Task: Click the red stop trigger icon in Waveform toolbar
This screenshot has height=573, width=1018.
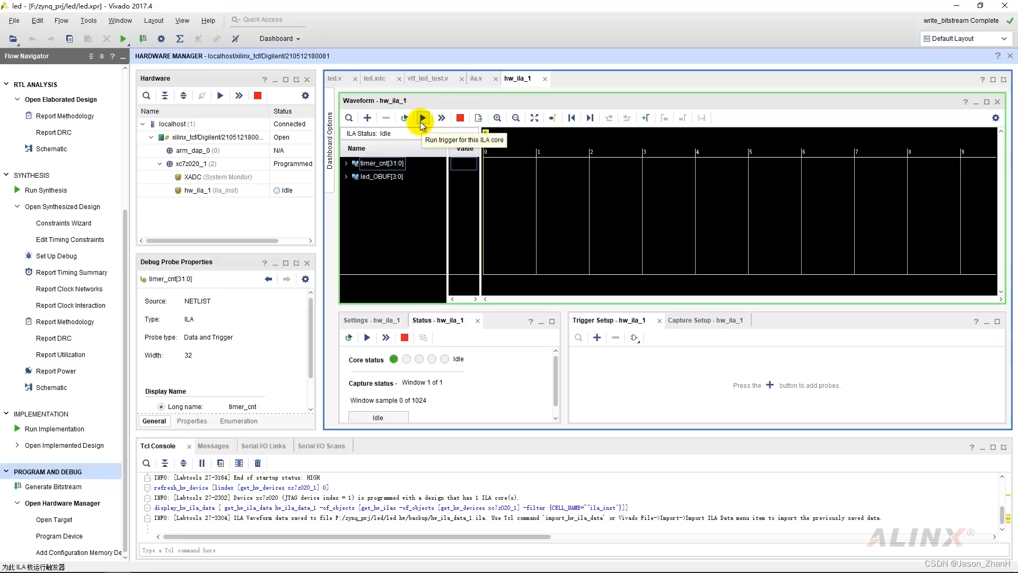Action: pos(460,118)
